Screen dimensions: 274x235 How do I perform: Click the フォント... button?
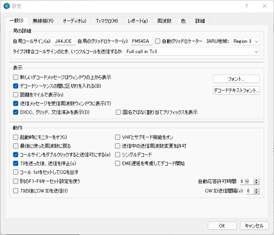[x=236, y=79]
